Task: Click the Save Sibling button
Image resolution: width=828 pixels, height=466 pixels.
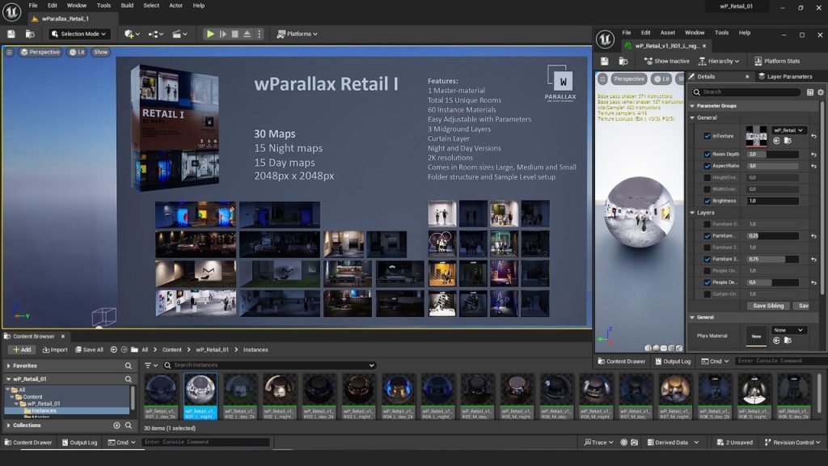Action: click(x=768, y=306)
